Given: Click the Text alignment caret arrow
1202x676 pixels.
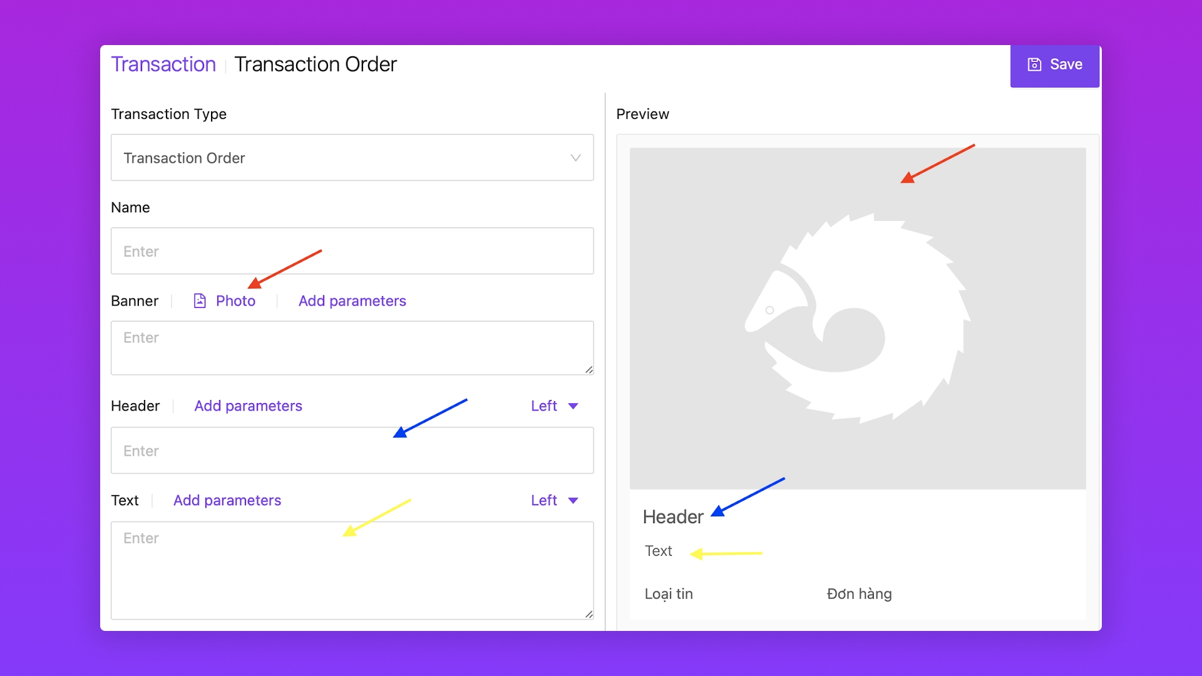Looking at the screenshot, I should point(573,501).
